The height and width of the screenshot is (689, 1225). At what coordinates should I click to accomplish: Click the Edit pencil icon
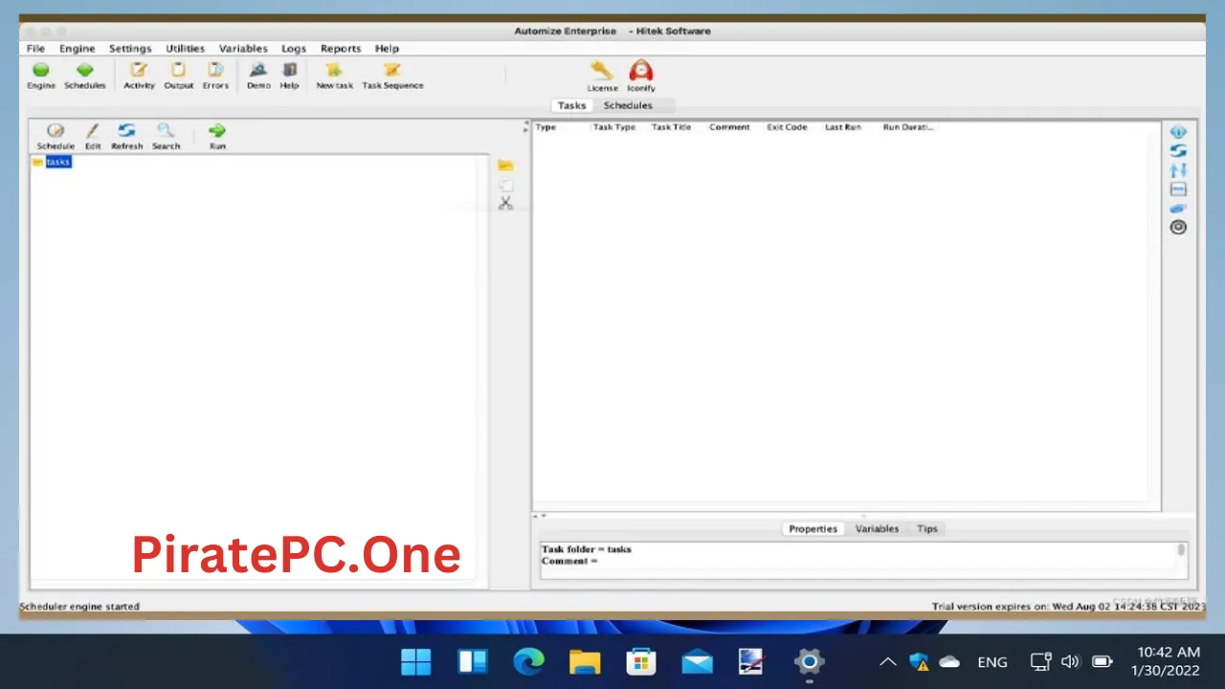[x=93, y=131]
